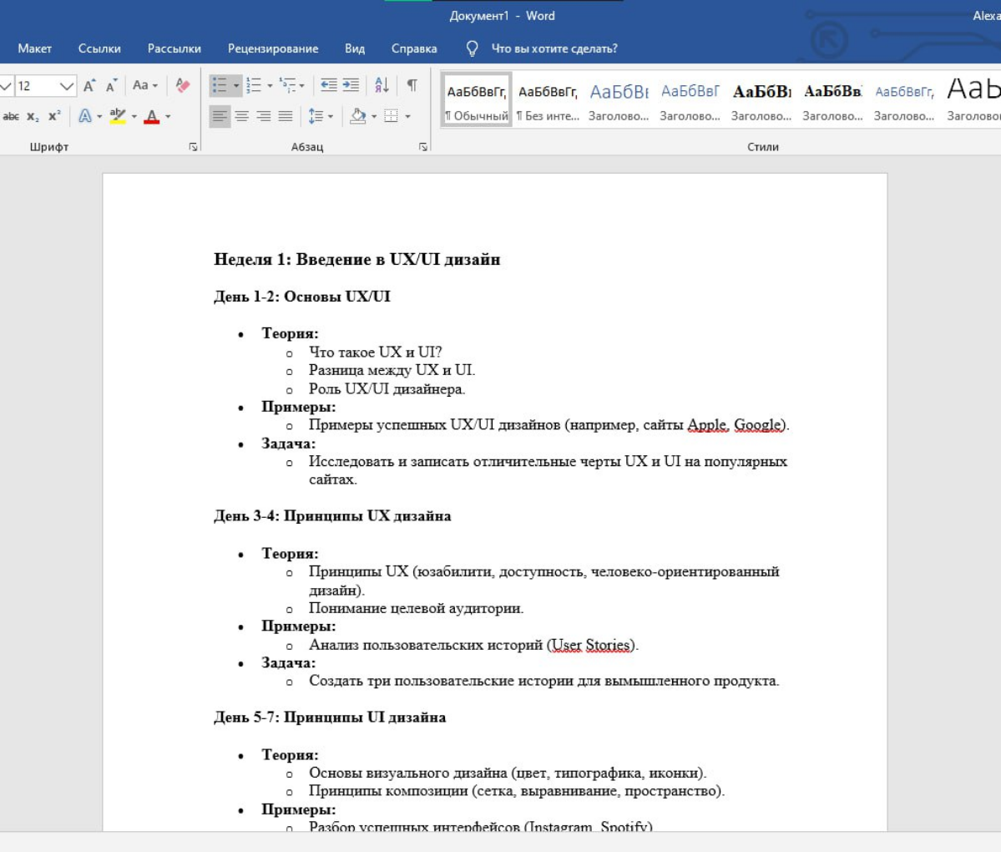
Task: Click the font size box showing 12
Action: click(x=36, y=85)
